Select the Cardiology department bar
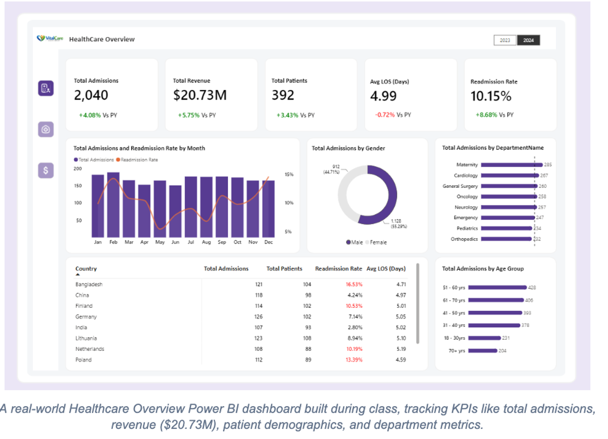Screen dimensions: 608x439 pyautogui.click(x=510, y=175)
